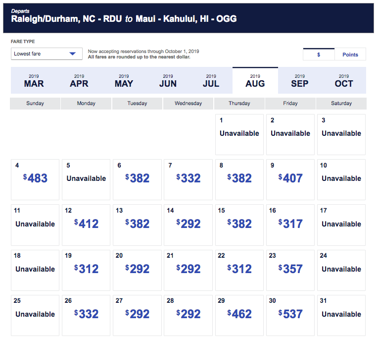Open the JUN 2019 month tab
Screen dimensions: 378x339
(168, 80)
